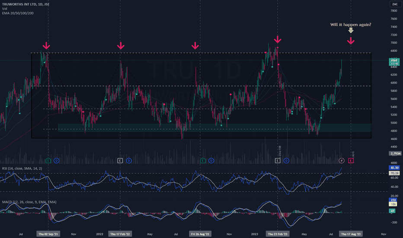The height and width of the screenshot is (238, 403).
Task: Click the grey earnings icon near Feb '22
Action: [120, 161]
